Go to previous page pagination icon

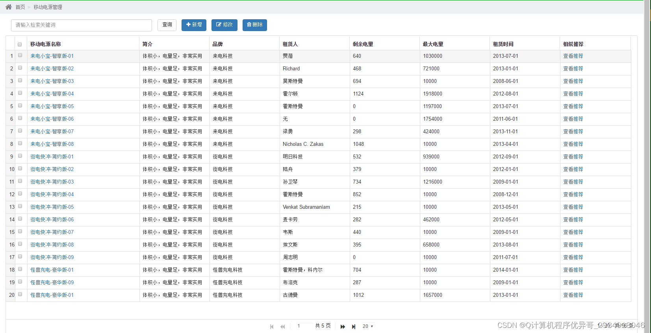coord(282,326)
